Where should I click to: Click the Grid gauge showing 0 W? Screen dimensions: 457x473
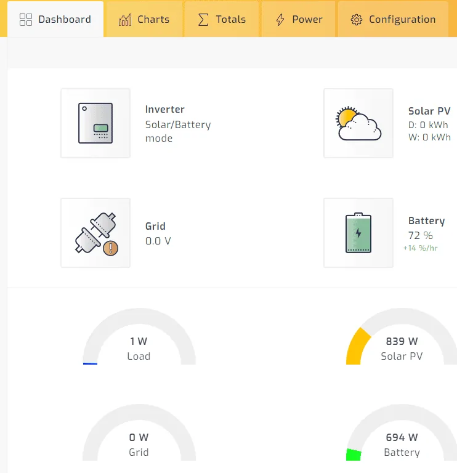139,443
